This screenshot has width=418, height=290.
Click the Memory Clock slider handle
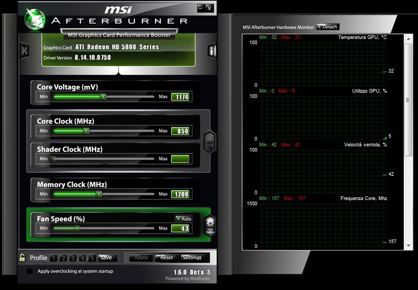click(99, 194)
